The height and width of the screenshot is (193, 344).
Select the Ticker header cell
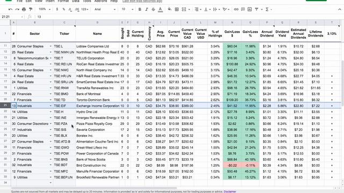(x=64, y=34)
